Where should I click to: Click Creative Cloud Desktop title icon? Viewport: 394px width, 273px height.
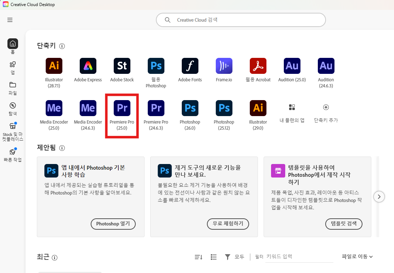click(6, 4)
